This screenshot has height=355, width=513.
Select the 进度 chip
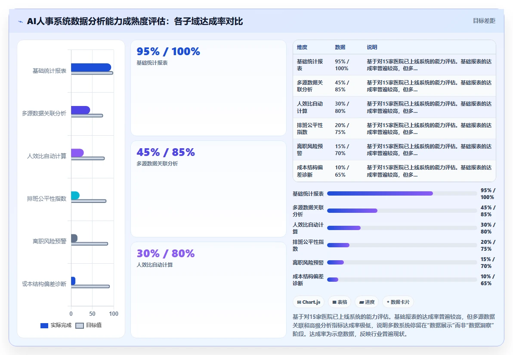(x=367, y=302)
